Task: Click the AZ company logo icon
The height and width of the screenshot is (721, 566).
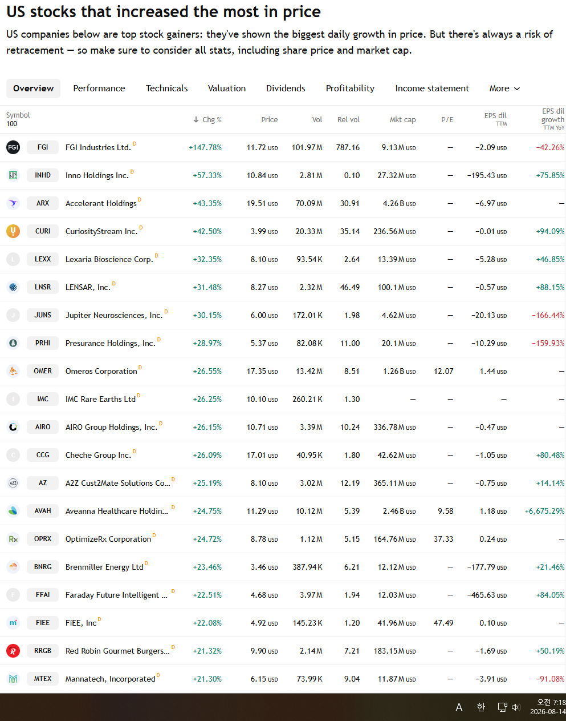Action: click(13, 483)
